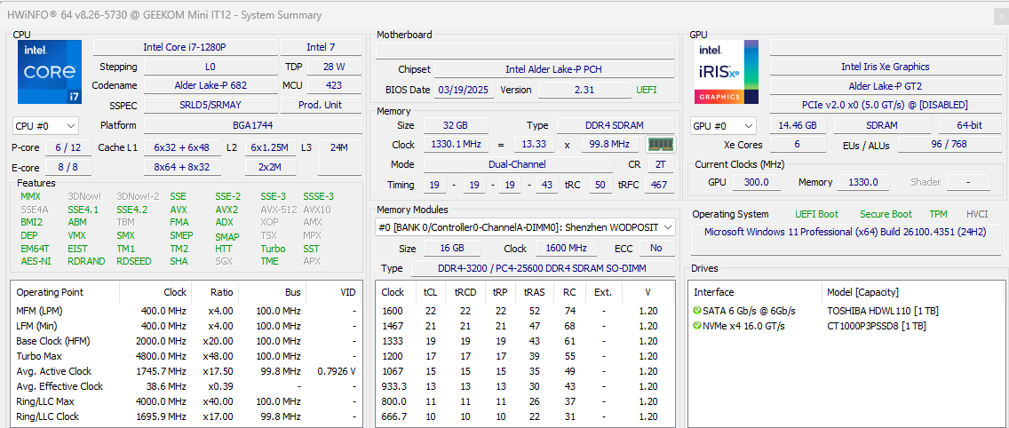Open the GPU #0 selector dropdown
1009x428 pixels.
coord(723,125)
